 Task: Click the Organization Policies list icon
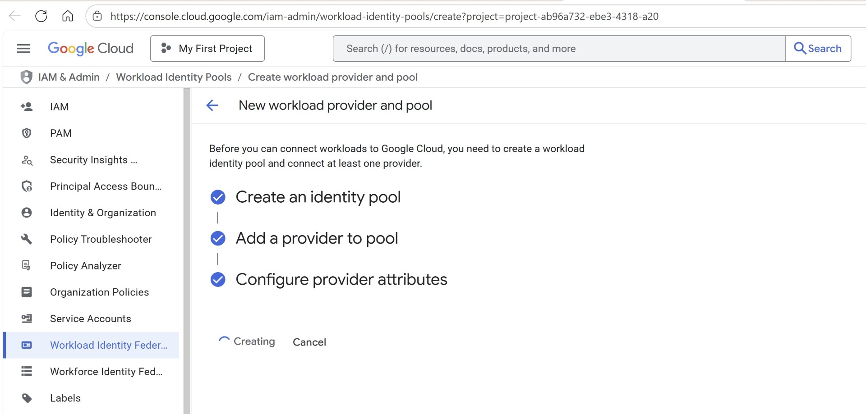[x=27, y=292]
